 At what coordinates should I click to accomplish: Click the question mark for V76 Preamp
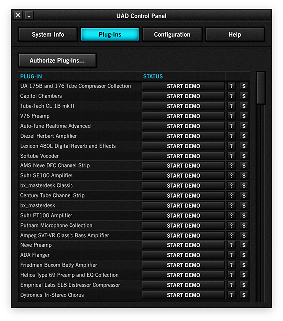231,116
